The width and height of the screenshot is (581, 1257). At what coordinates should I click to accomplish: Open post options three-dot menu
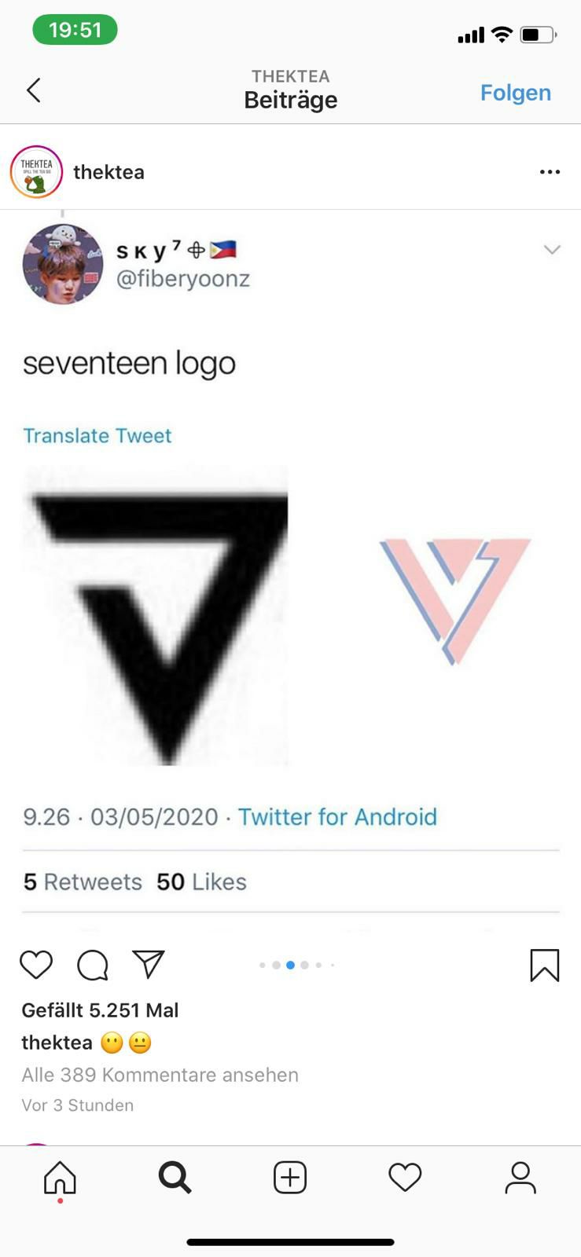click(x=550, y=172)
